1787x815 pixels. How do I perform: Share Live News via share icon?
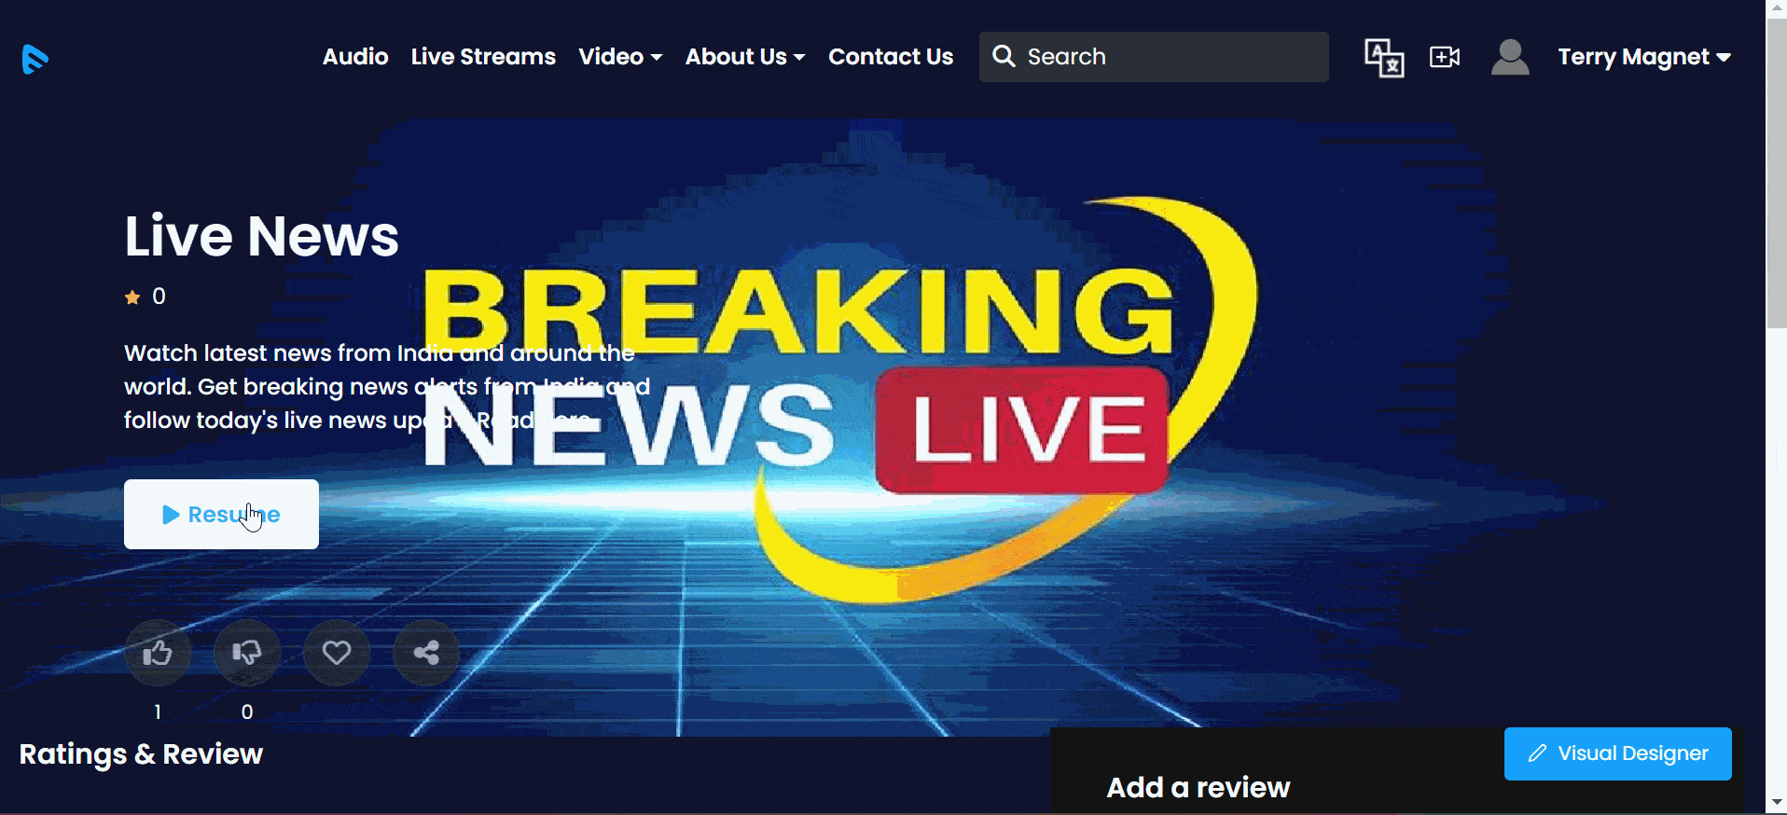(426, 653)
